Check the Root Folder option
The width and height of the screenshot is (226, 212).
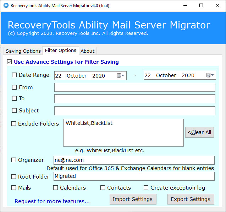[x=14, y=176]
